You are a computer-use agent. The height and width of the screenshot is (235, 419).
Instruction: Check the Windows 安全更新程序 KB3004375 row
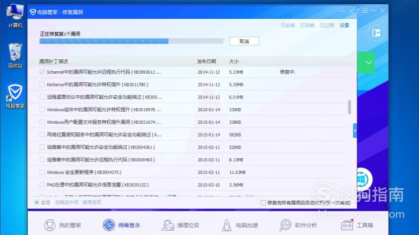(42, 172)
